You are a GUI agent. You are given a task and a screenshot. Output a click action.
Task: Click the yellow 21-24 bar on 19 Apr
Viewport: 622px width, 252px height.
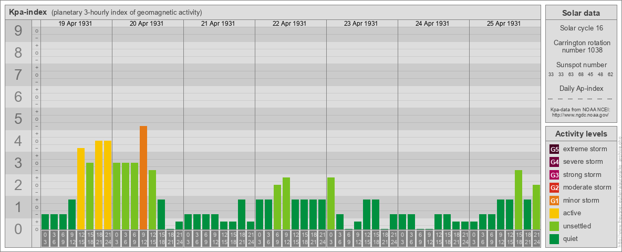(108, 185)
